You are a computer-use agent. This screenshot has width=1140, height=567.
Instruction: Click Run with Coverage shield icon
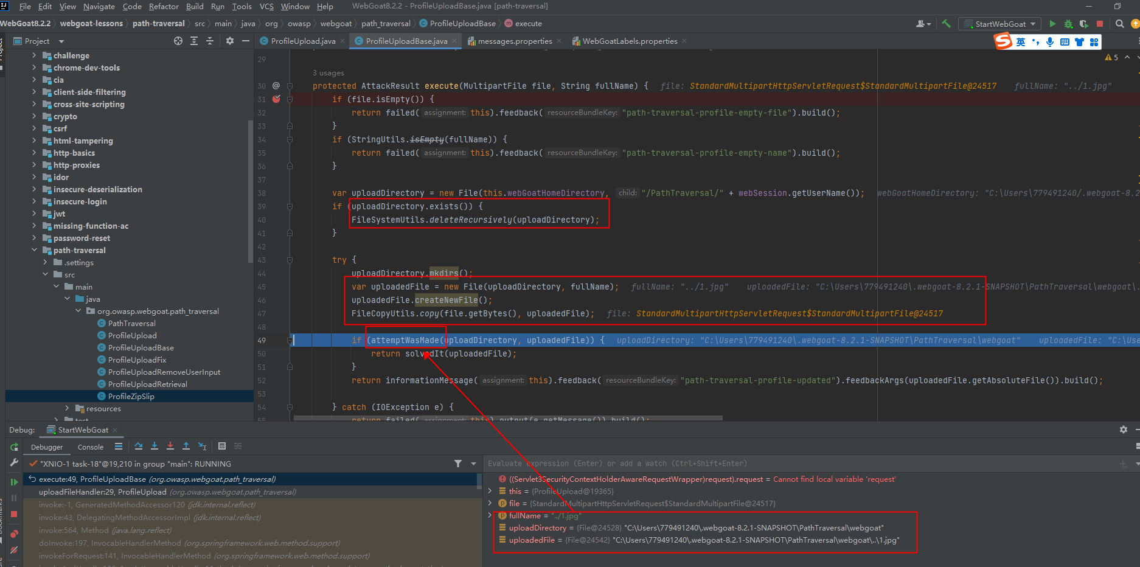click(x=1084, y=24)
